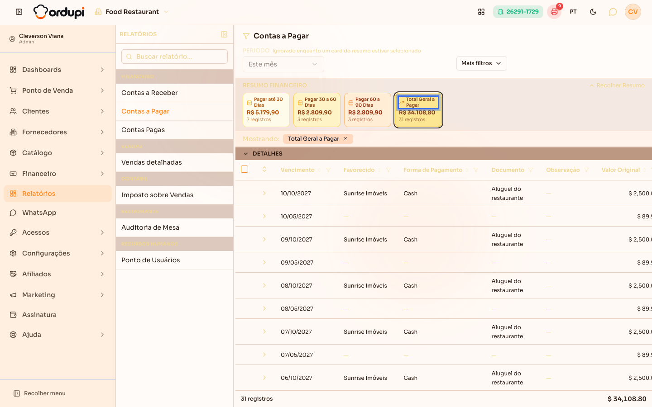The image size is (652, 407).
Task: Collapse the DETALHES section chevron
Action: tap(246, 154)
